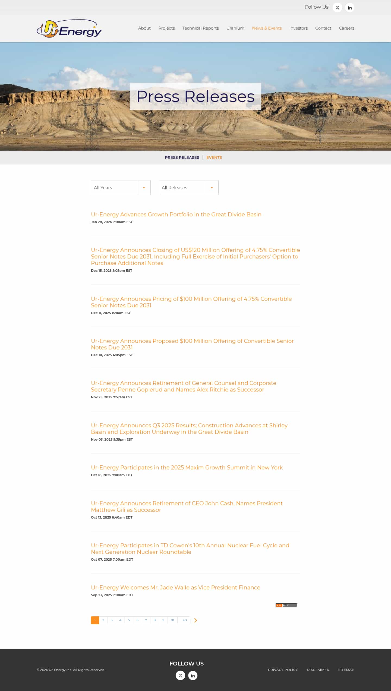Open X (Twitter) icon in footer
This screenshot has height=691, width=391.
pos(180,675)
